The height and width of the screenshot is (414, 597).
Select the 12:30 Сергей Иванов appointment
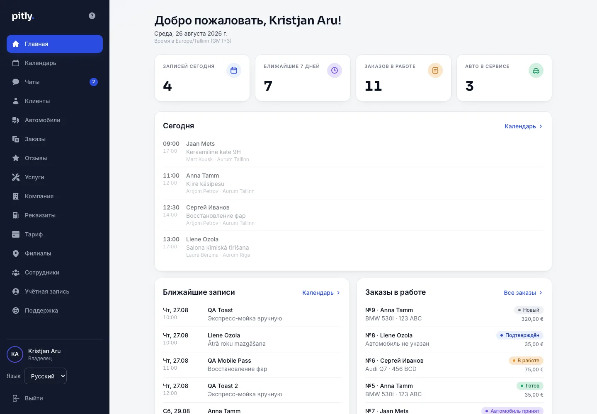(353, 215)
